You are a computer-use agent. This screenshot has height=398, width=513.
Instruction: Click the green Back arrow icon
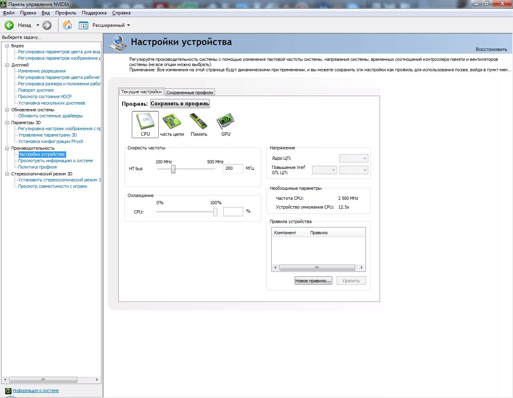point(9,25)
